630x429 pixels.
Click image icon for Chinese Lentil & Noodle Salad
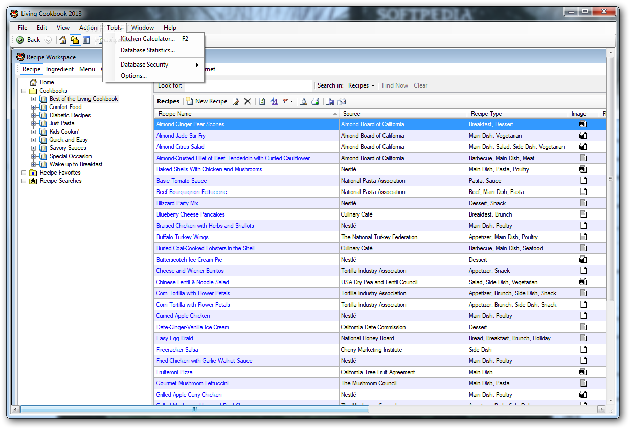pos(583,282)
